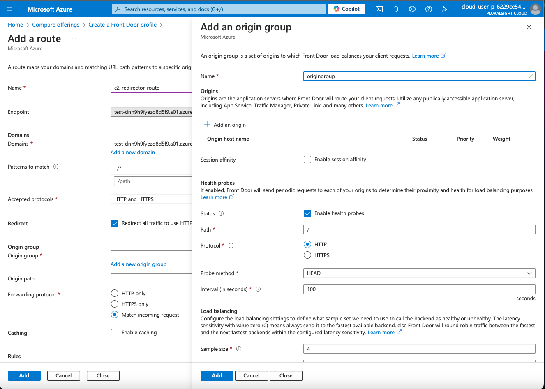Focus the health probe Path field
Screen dimensions: 545x389
click(419, 229)
